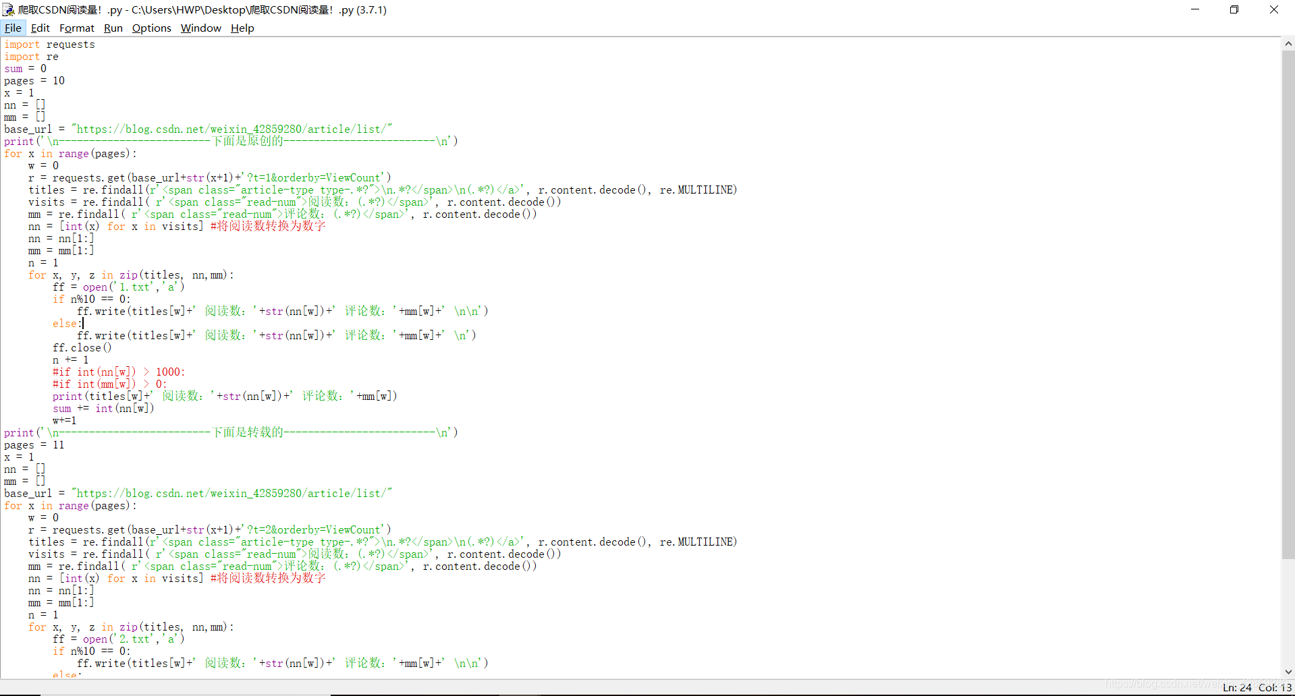Click the first base_url assignment line
The width and height of the screenshot is (1295, 696).
click(x=198, y=129)
